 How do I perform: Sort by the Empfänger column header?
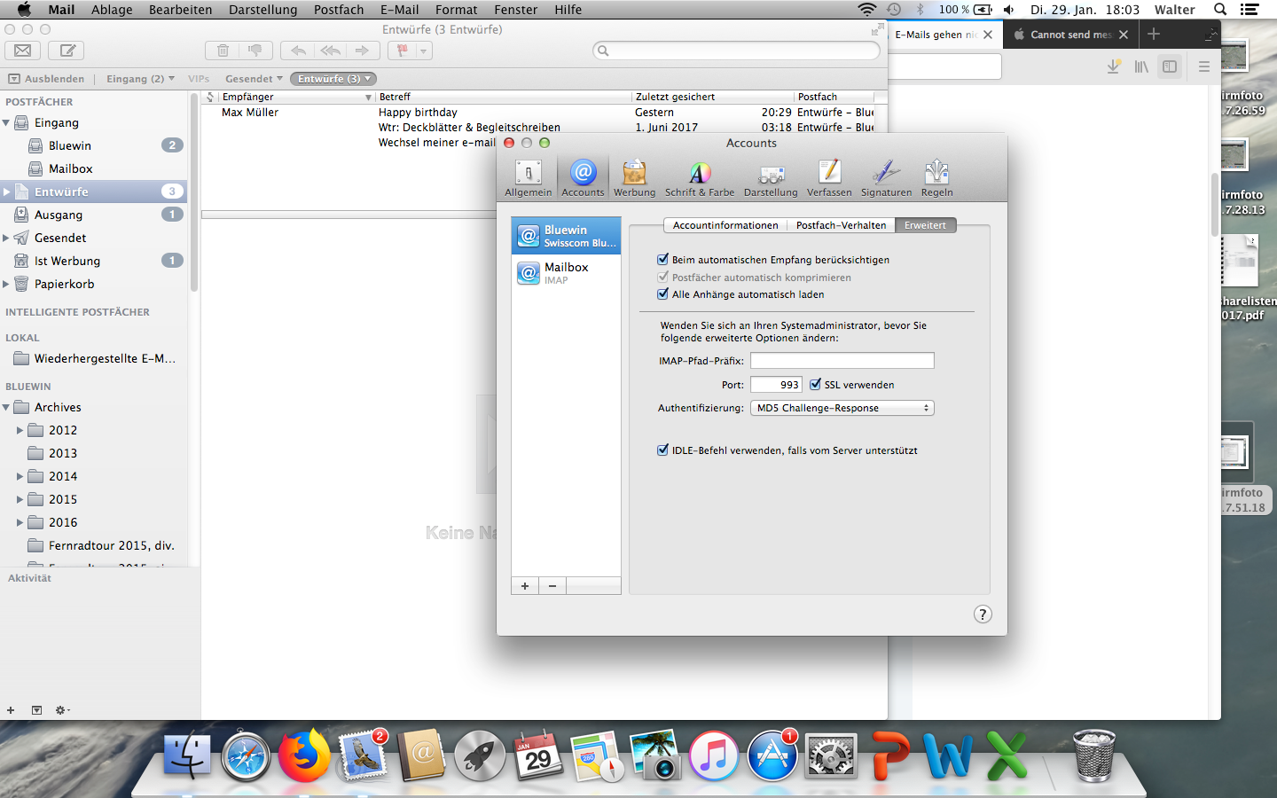pos(296,97)
